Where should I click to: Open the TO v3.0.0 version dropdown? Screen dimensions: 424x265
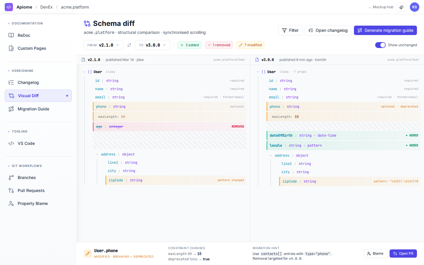pos(153,45)
